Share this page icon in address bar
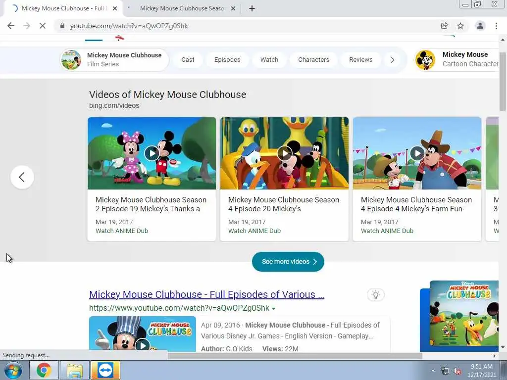The height and width of the screenshot is (380, 507). (444, 26)
